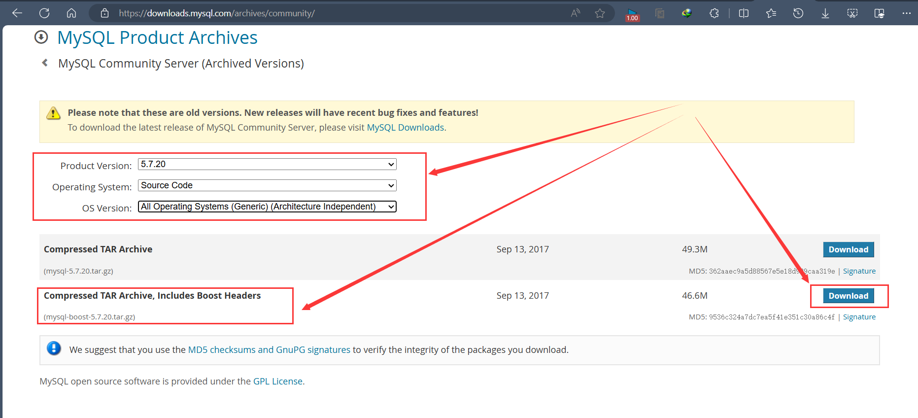Open the Favorites list icon
Screen dimensions: 918x418
[x=771, y=13]
